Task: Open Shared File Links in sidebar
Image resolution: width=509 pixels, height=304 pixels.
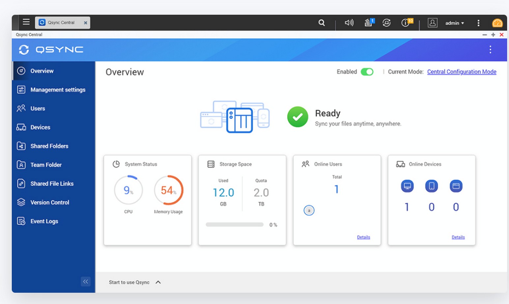Action: pos(54,183)
